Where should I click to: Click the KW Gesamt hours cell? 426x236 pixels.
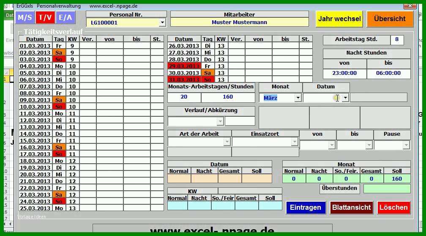[246, 206]
